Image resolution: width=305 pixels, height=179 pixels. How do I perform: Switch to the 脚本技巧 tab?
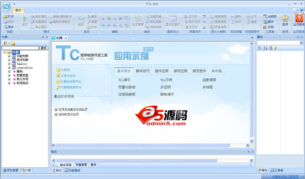(143, 71)
